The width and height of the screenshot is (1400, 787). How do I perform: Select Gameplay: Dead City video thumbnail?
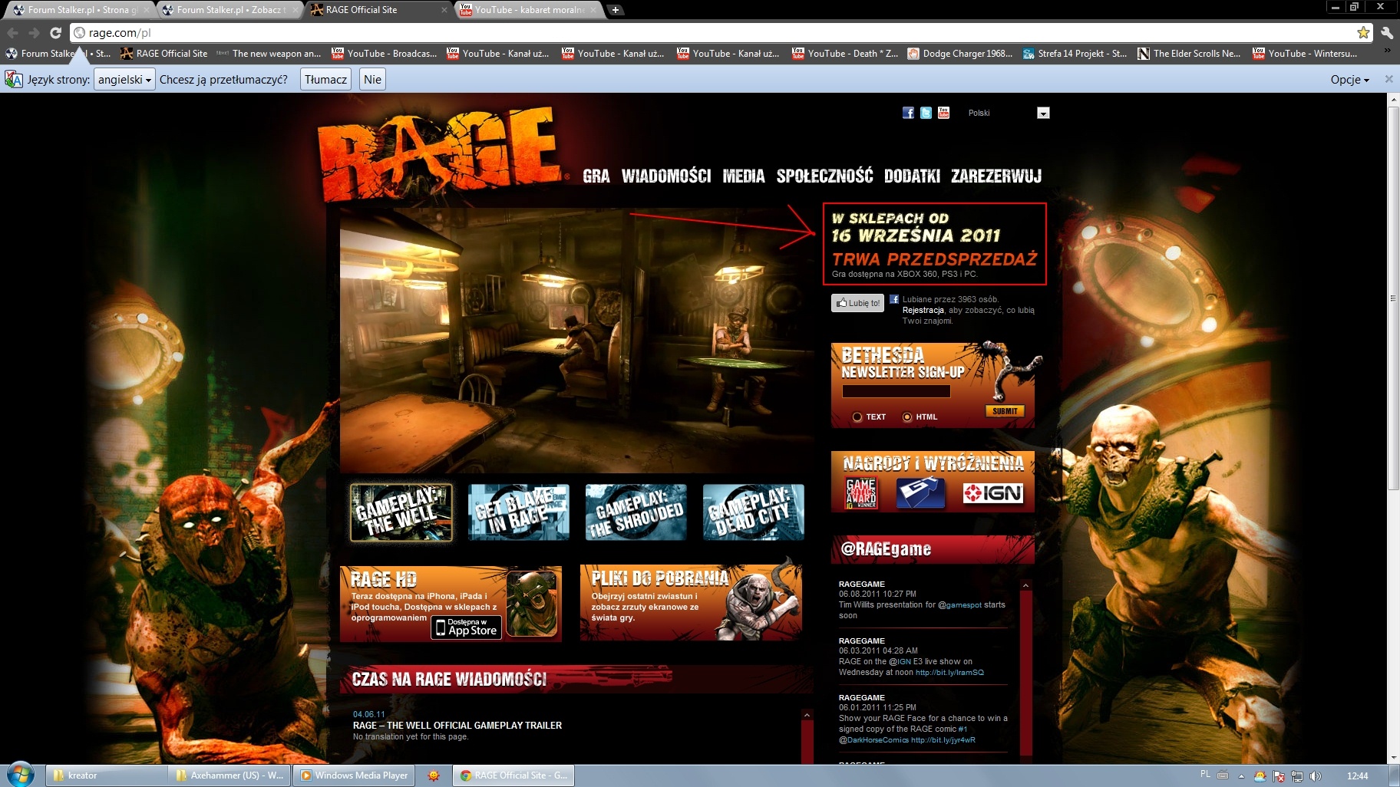[x=753, y=512]
